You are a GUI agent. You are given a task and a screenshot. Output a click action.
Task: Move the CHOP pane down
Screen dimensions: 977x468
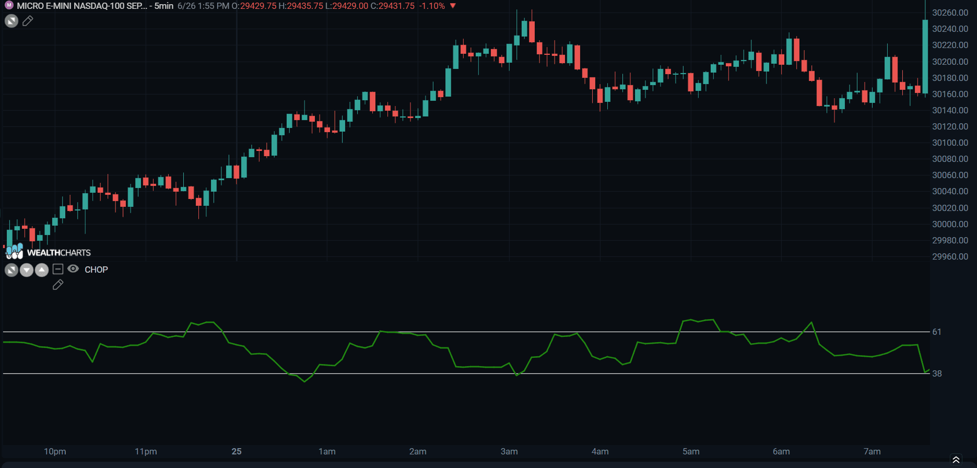(x=27, y=270)
